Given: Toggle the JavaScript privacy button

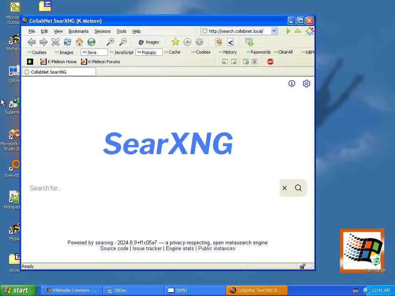Looking at the screenshot, I should coord(122,52).
